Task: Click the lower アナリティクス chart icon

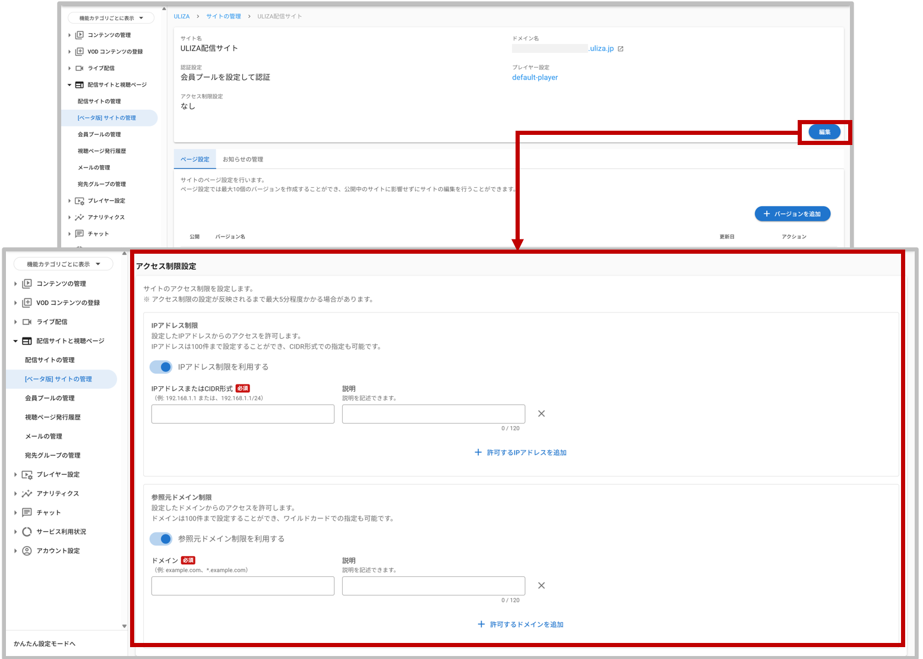Action: point(27,493)
